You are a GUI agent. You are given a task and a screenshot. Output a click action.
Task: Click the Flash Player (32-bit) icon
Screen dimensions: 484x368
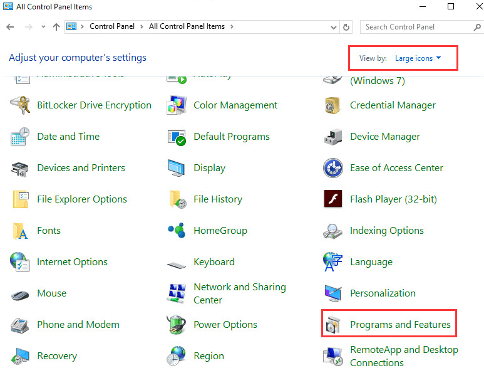click(333, 199)
